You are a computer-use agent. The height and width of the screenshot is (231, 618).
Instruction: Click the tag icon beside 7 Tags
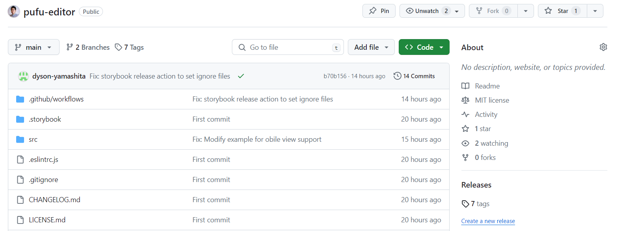118,47
